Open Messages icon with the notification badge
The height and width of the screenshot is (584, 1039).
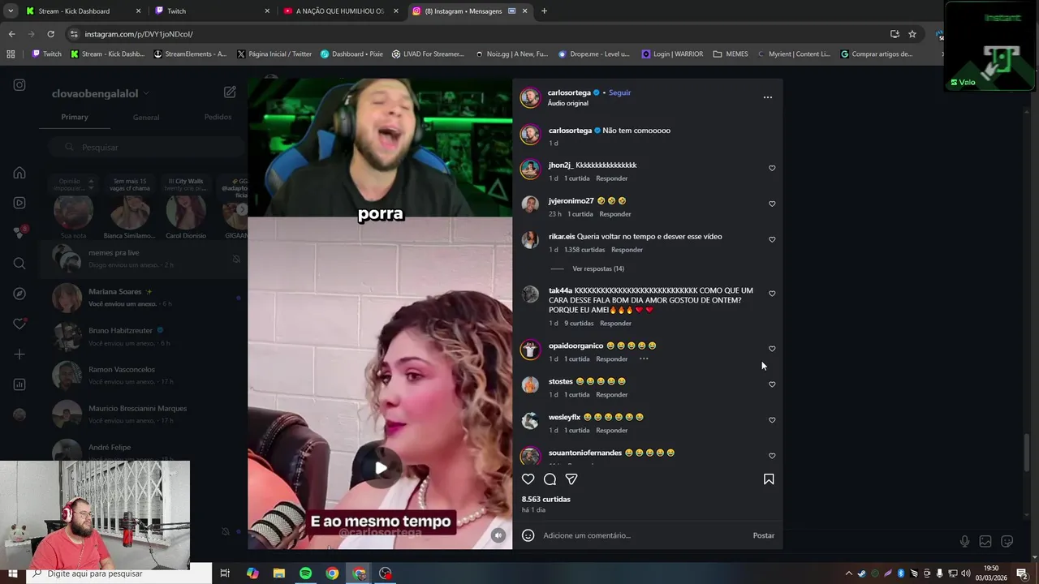[19, 233]
